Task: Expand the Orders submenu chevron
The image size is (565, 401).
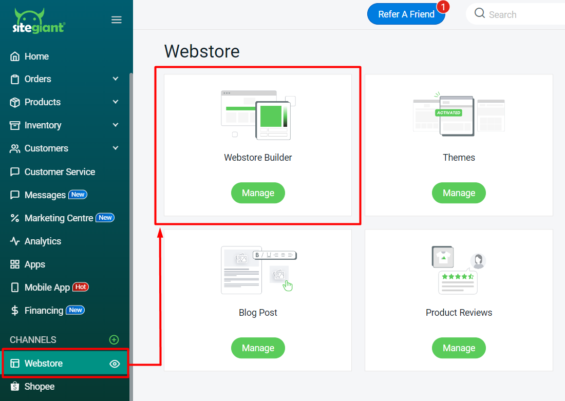Action: (116, 79)
